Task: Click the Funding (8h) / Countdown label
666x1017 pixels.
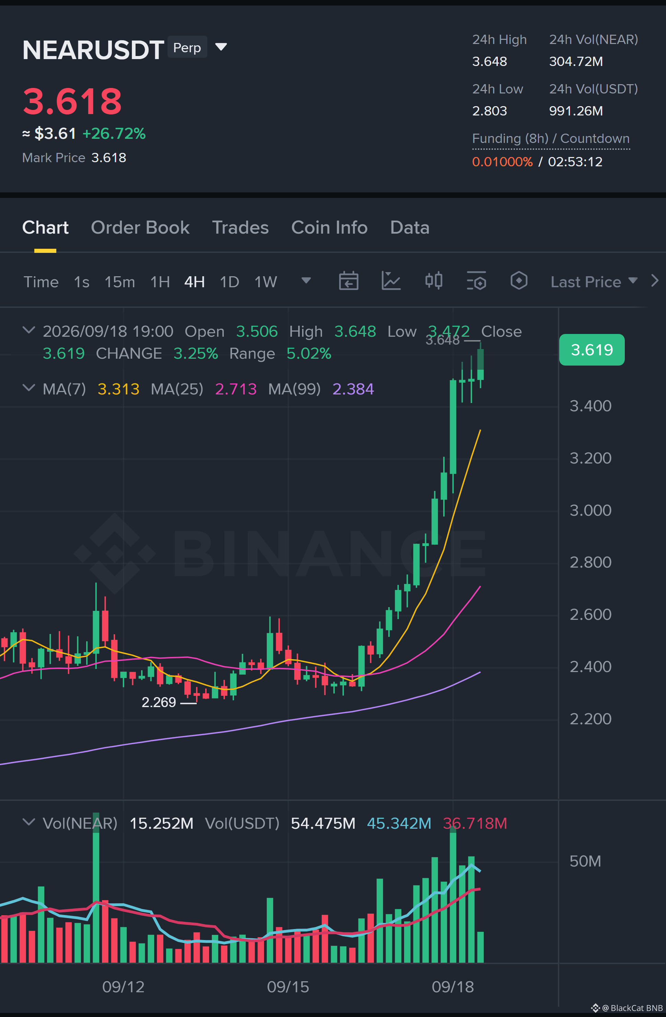Action: click(551, 138)
